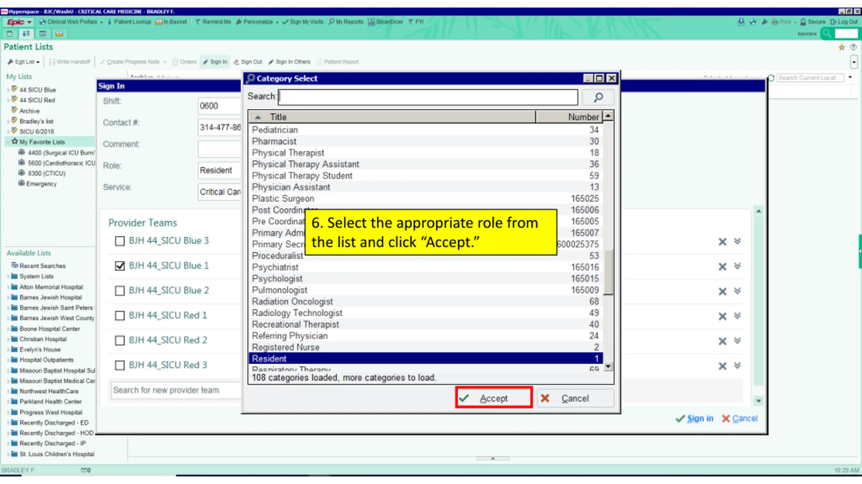The height and width of the screenshot is (484, 862).
Task: Click the FYI toolbar item
Action: (x=416, y=22)
